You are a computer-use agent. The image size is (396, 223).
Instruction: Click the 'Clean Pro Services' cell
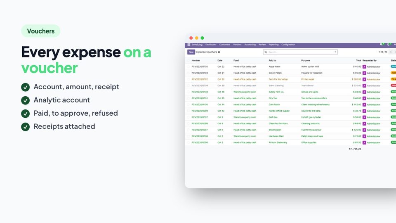pos(278,123)
